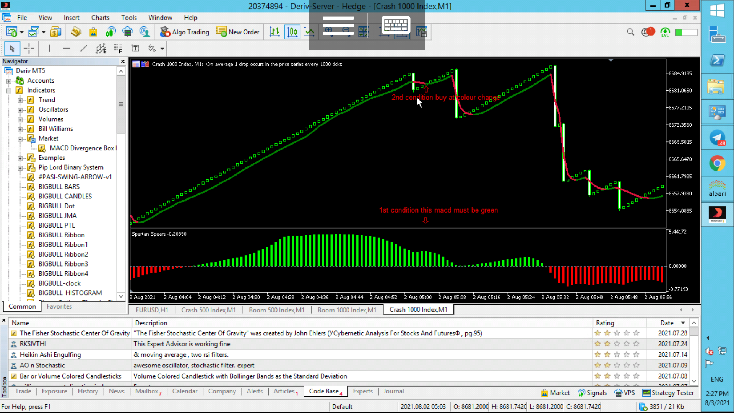Click the connection status icon in status bar

tap(643, 407)
